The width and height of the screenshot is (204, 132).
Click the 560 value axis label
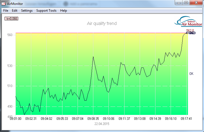[x=10, y=35]
